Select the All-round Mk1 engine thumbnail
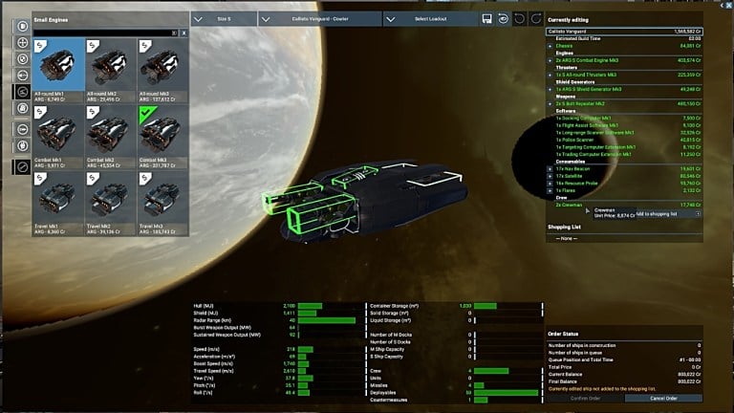The image size is (734, 413). tap(58, 69)
